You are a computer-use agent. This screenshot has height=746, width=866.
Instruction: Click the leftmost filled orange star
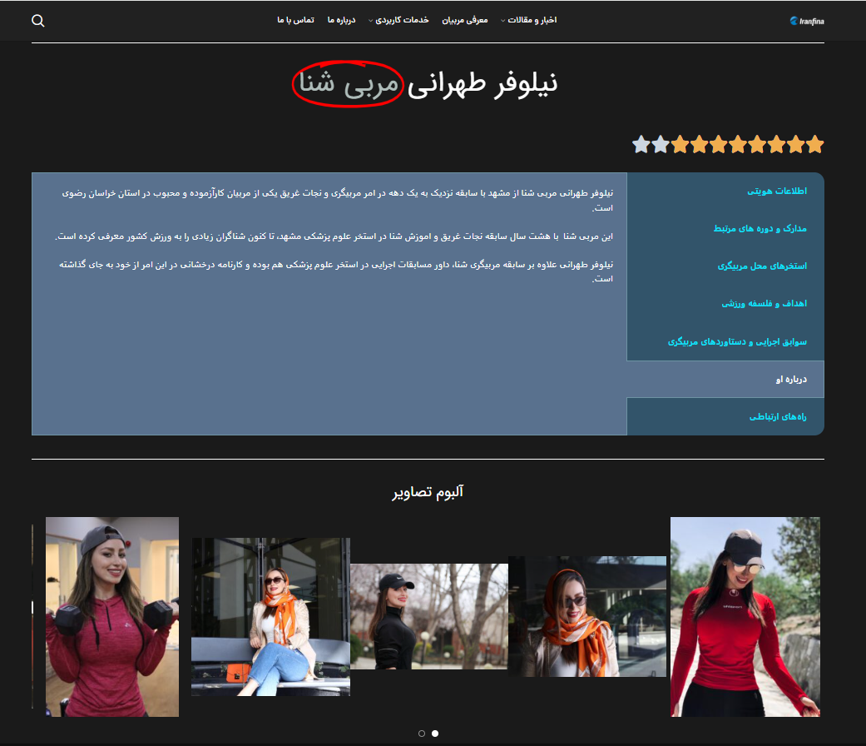click(680, 145)
